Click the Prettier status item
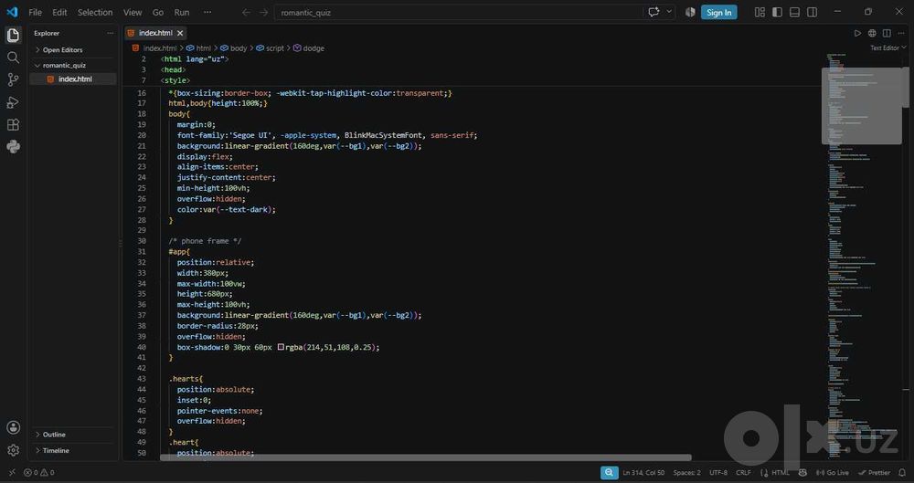The height and width of the screenshot is (483, 914). point(874,473)
